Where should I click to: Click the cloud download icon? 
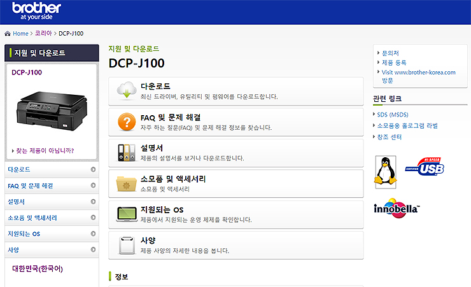point(127,90)
